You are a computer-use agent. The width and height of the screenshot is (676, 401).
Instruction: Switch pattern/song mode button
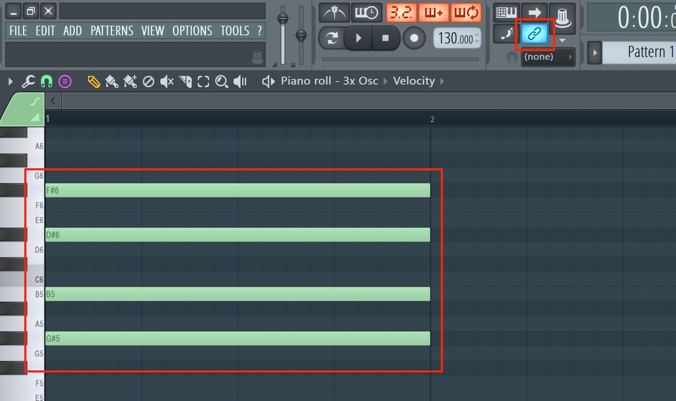[x=332, y=38]
